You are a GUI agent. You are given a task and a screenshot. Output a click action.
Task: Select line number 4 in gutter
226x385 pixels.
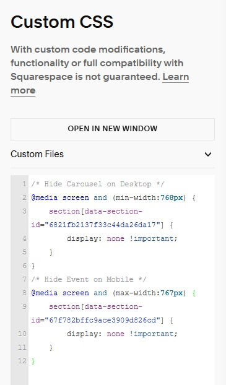point(24,238)
